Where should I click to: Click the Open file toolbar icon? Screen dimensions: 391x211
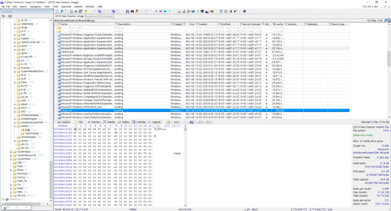62,11
